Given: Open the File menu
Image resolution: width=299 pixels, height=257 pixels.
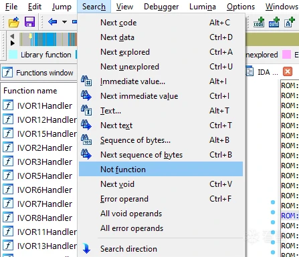Looking at the screenshot, I should click(x=11, y=7).
